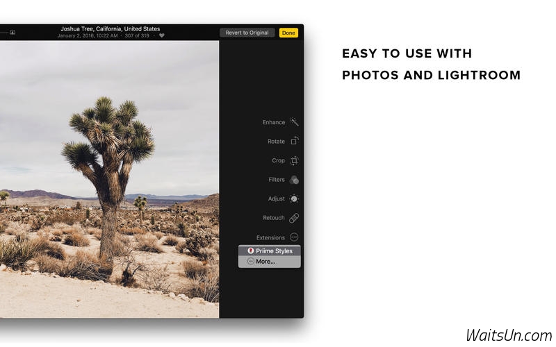556x347 pixels.
Task: Open the Adjust dial icon
Action: pyautogui.click(x=294, y=198)
